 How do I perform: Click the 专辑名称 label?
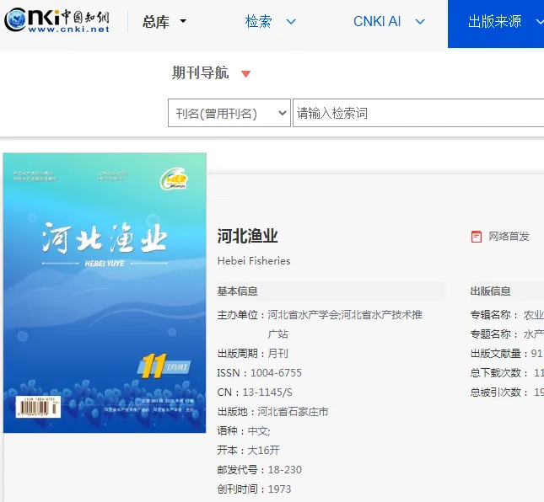pos(494,314)
